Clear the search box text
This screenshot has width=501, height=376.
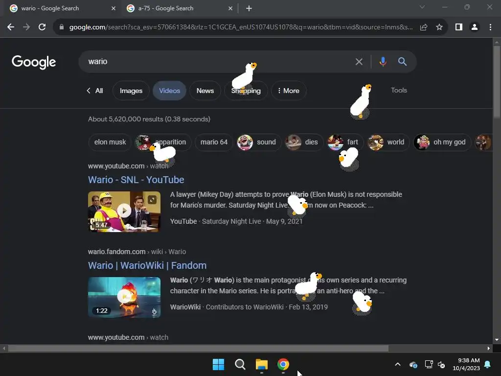coord(359,61)
